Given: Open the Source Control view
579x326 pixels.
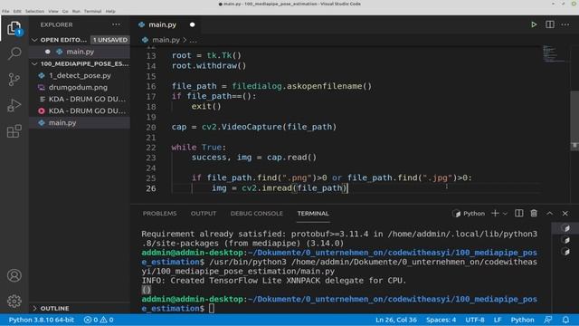Looking at the screenshot, I should tap(14, 80).
